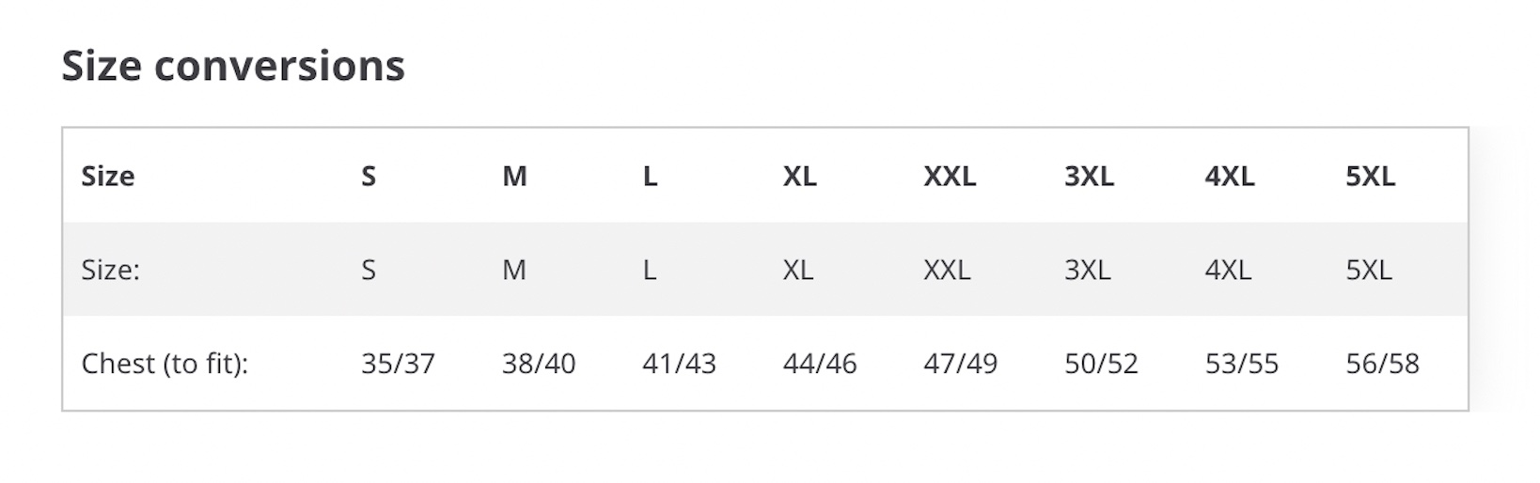Click the bold XL column header

coord(799,176)
